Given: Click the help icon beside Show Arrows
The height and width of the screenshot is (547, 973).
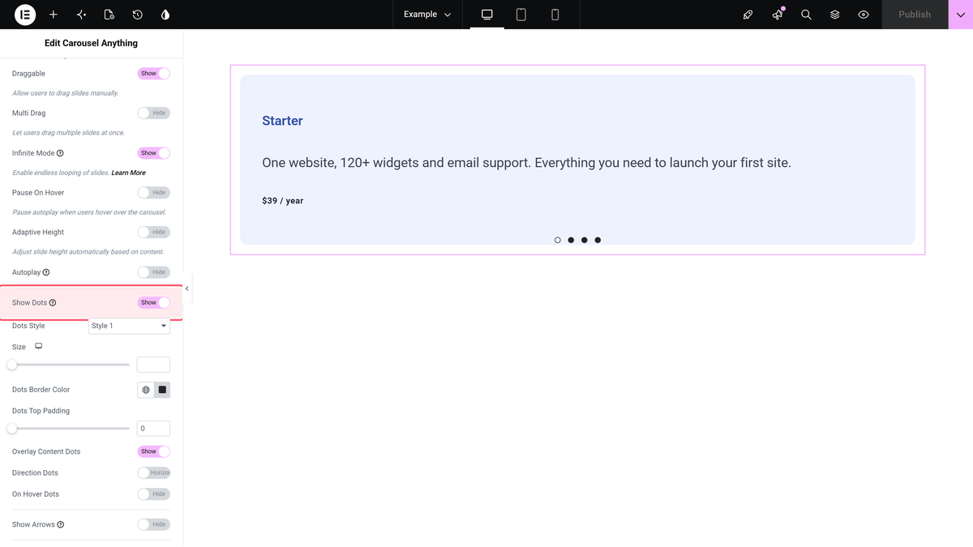Looking at the screenshot, I should point(61,525).
